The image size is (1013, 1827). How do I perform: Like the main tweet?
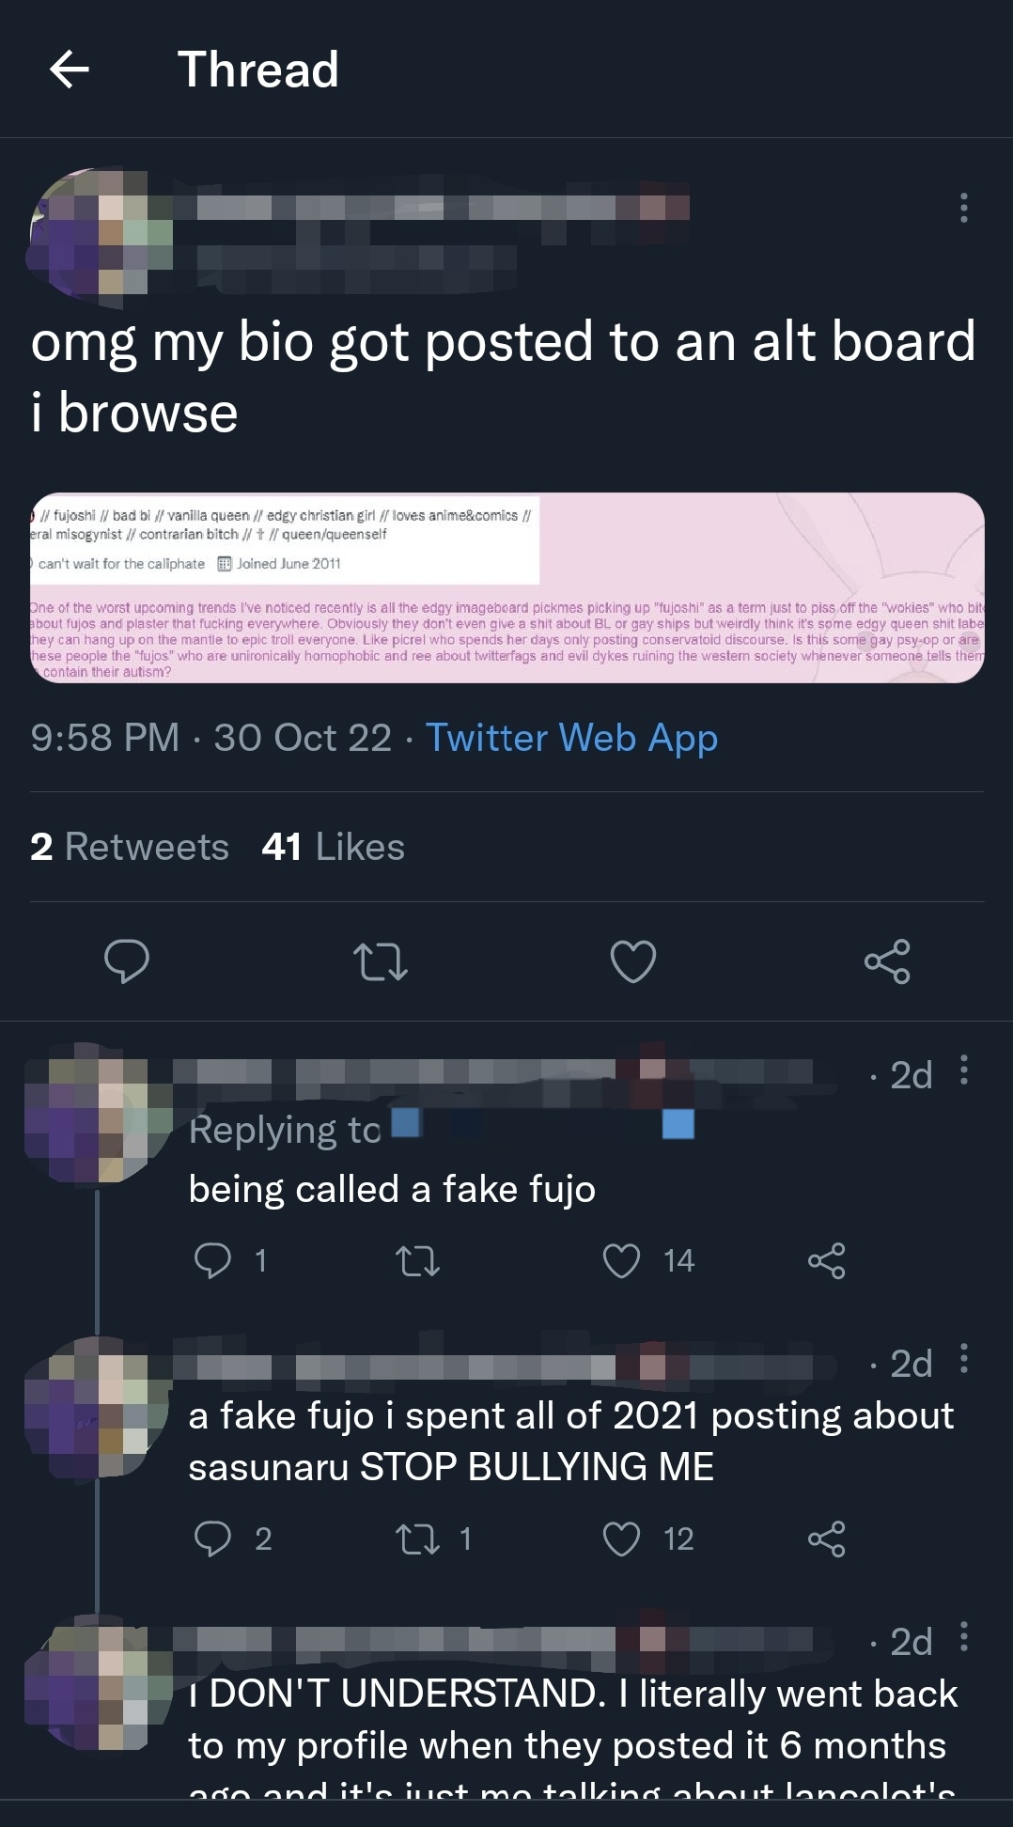click(x=632, y=961)
